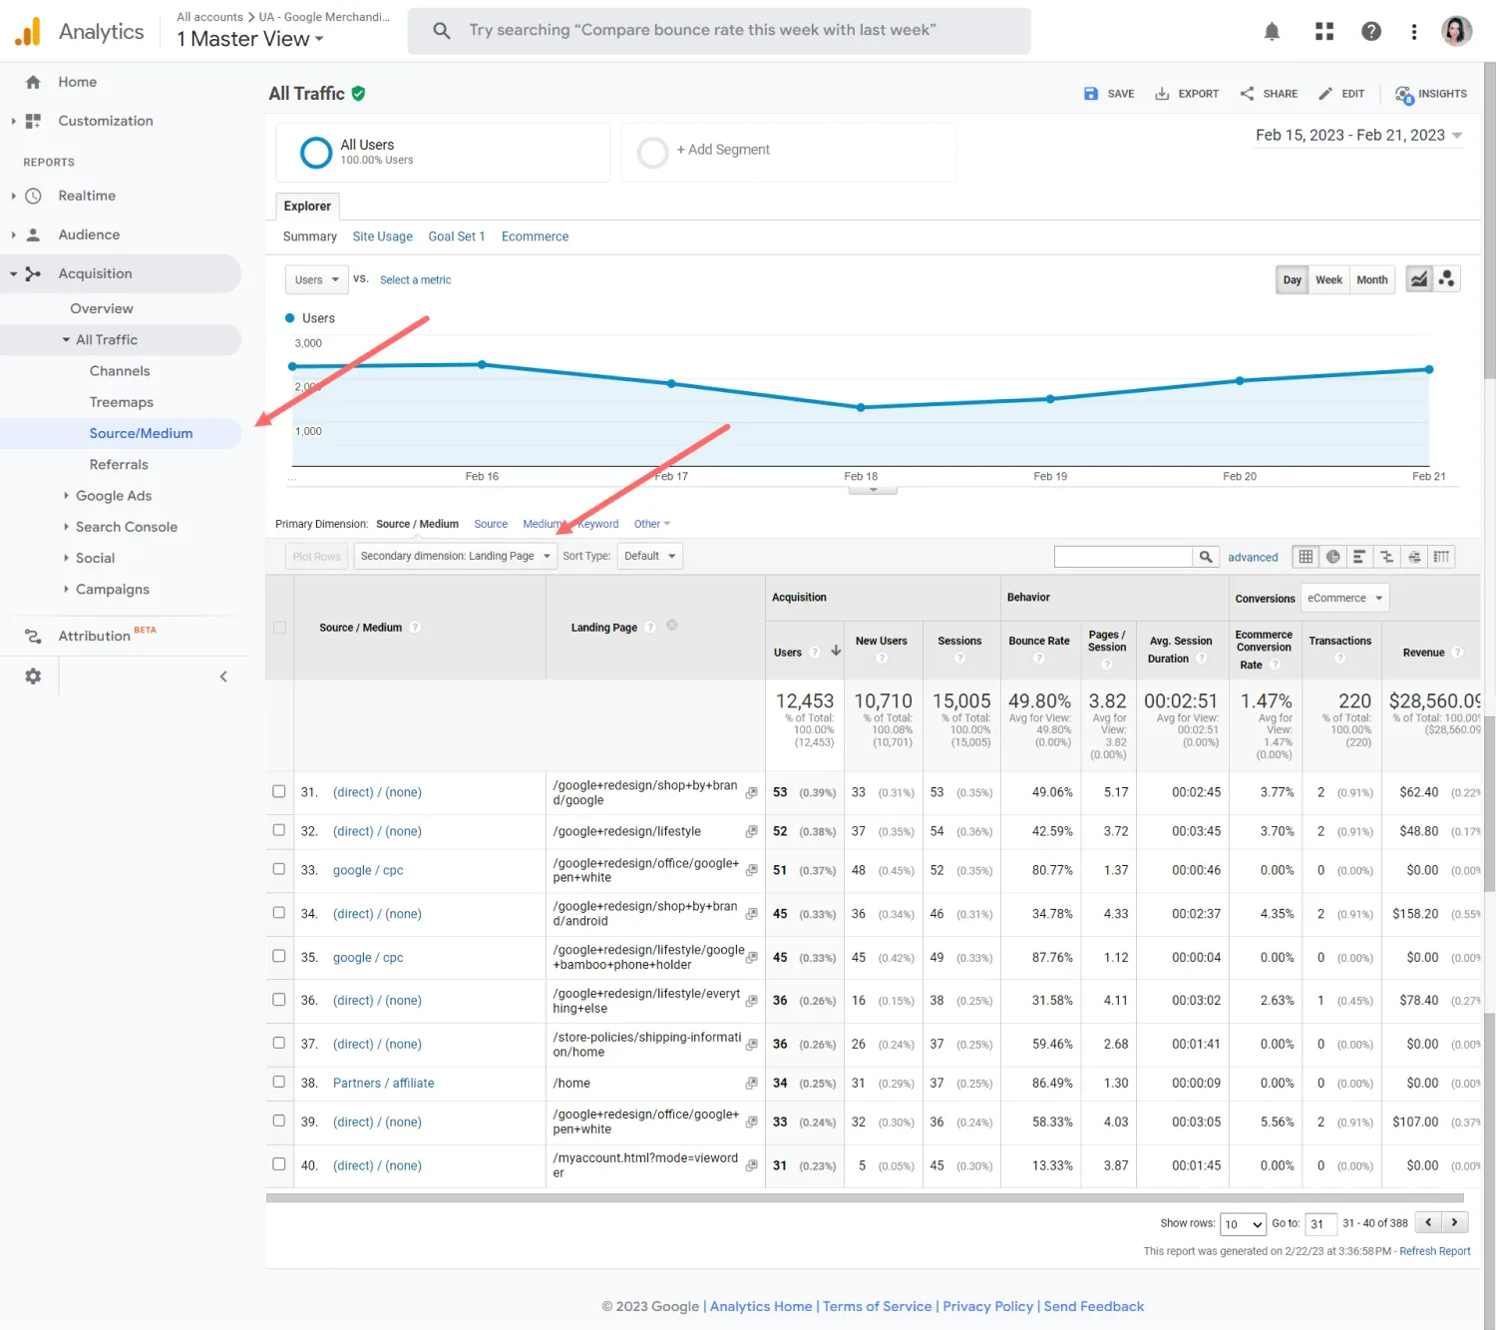The height and width of the screenshot is (1330, 1496).
Task: Check the row 33 google / cpc checkbox
Action: click(x=279, y=869)
